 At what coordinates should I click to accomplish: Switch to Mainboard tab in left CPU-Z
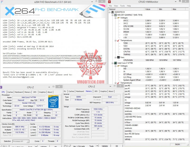19,92
